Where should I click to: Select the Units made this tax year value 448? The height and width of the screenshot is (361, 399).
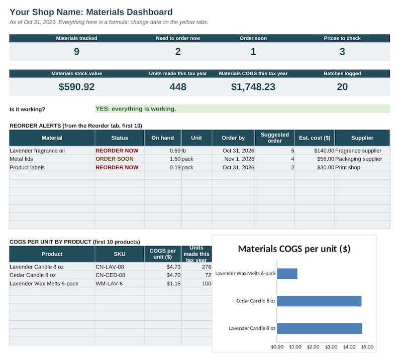178,87
